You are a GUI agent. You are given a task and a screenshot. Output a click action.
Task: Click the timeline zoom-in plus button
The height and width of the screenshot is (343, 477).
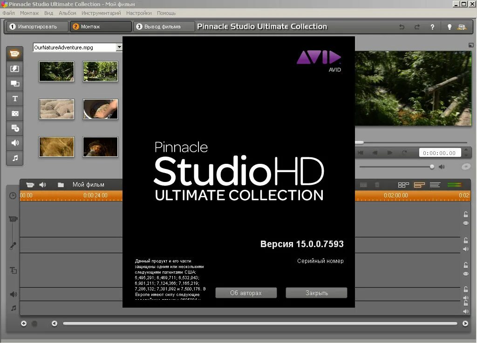click(x=24, y=323)
